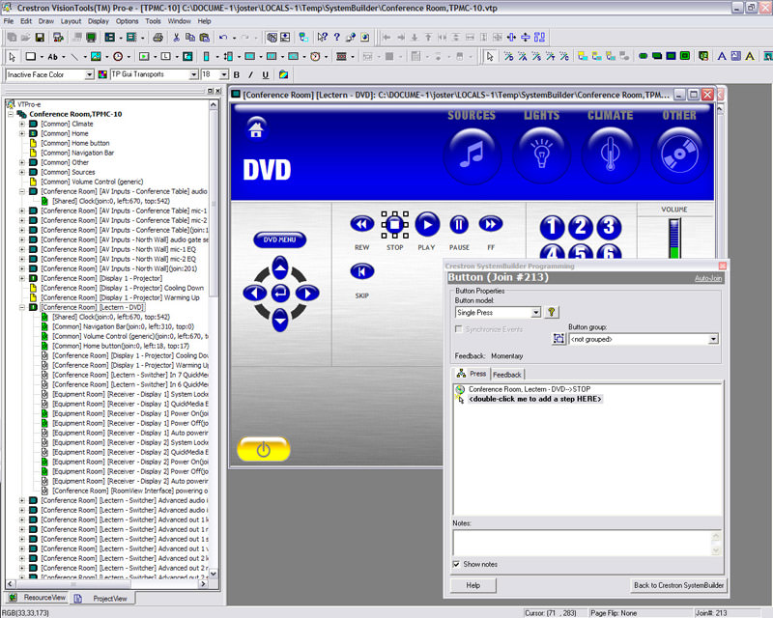Click the up arrow navigation button

click(280, 268)
